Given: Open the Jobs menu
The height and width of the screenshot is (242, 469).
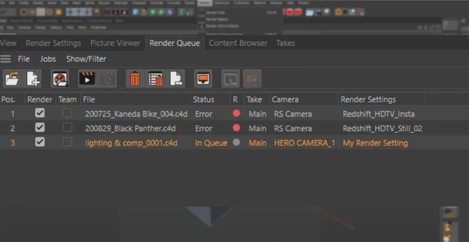Looking at the screenshot, I should 48,59.
